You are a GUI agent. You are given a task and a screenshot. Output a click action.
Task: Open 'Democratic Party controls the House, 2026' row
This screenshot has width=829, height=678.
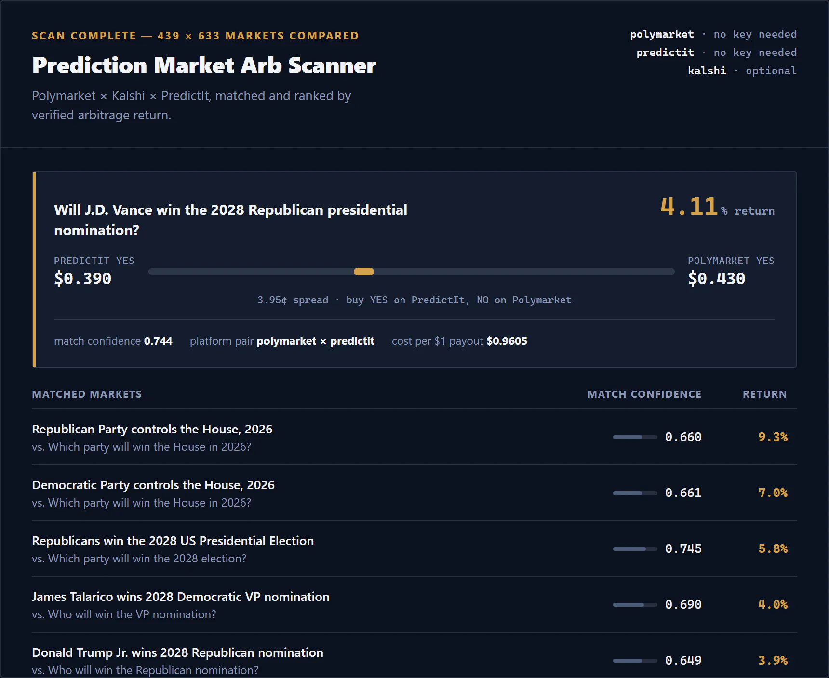point(414,493)
